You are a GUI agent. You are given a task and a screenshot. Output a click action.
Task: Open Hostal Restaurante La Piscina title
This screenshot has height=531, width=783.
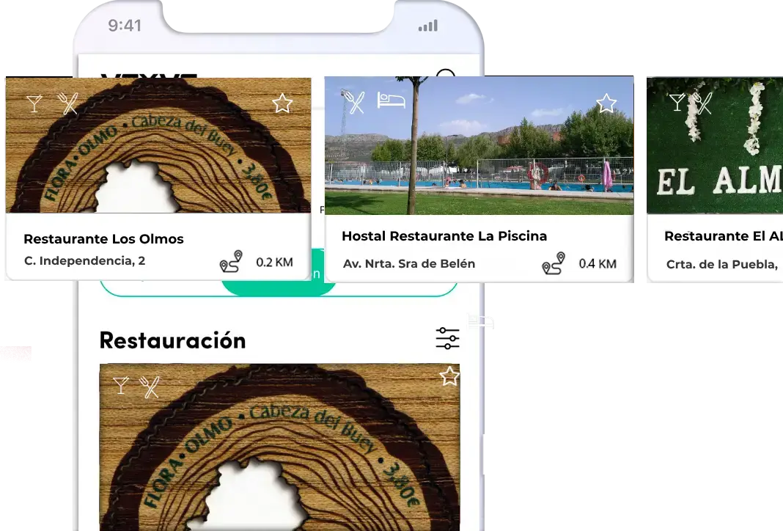pos(444,235)
